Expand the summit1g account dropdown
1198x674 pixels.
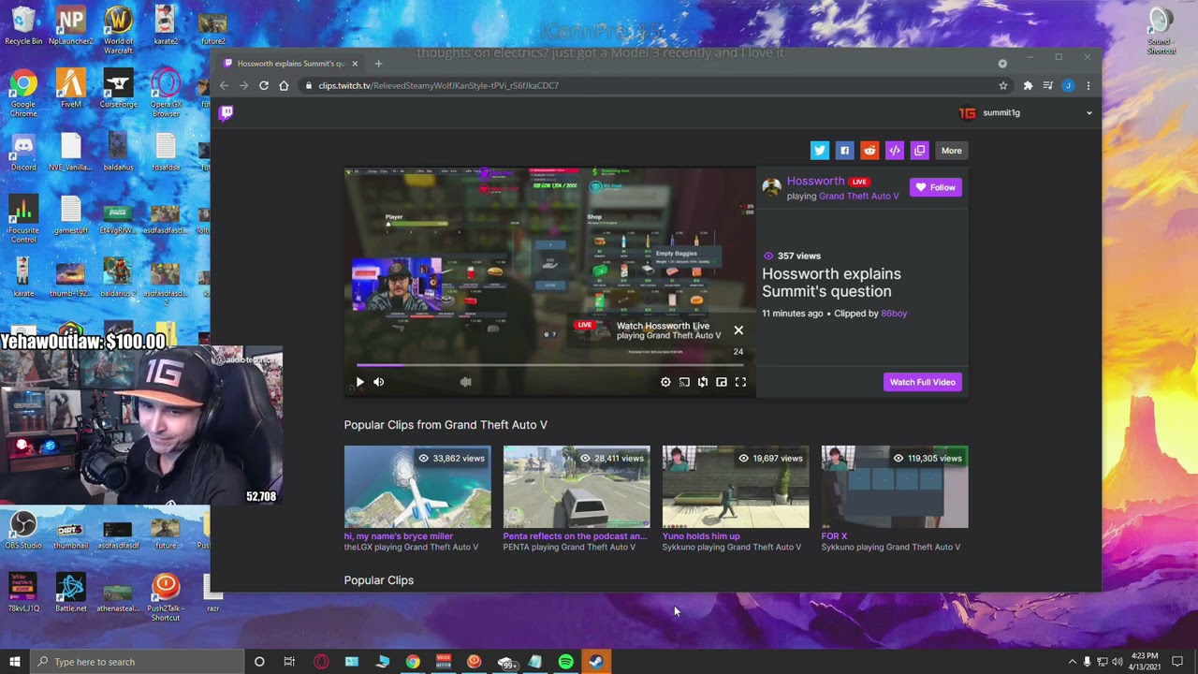point(1088,113)
